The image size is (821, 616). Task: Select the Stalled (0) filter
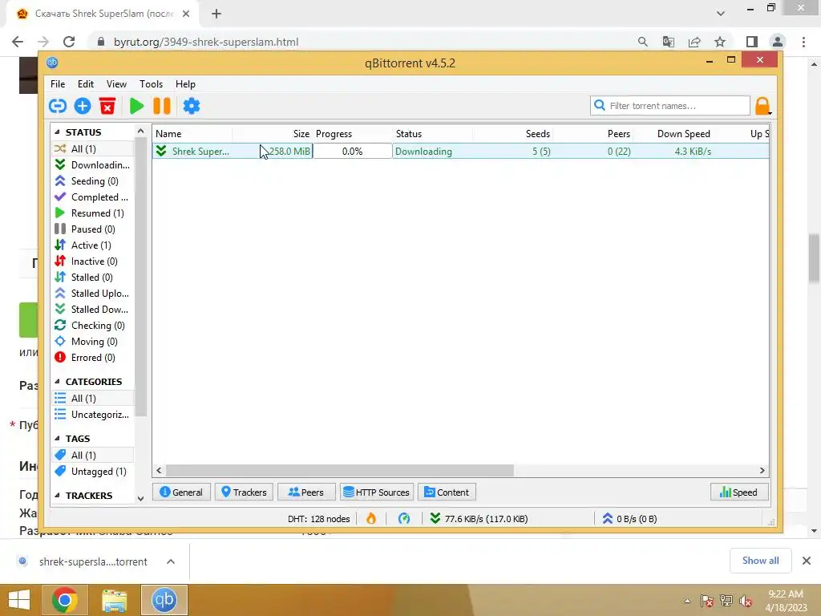click(93, 278)
